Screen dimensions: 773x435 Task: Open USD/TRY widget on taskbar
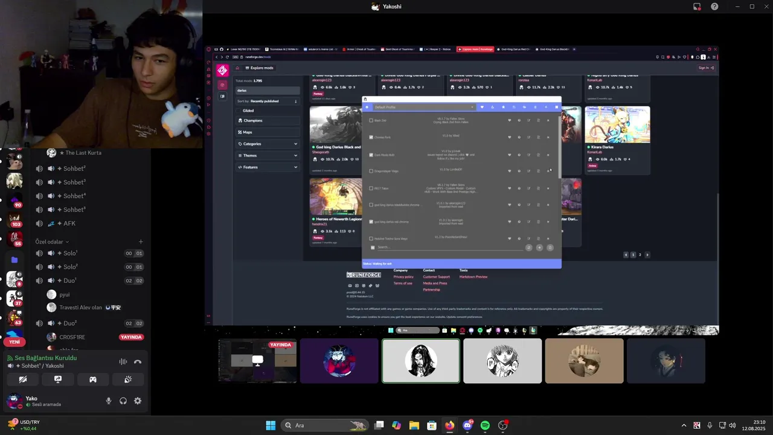(x=24, y=425)
